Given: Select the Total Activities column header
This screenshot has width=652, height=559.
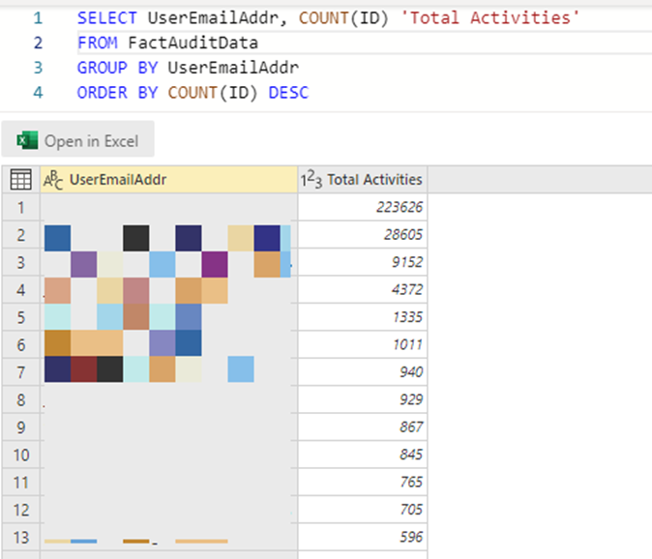Looking at the screenshot, I should tap(363, 180).
